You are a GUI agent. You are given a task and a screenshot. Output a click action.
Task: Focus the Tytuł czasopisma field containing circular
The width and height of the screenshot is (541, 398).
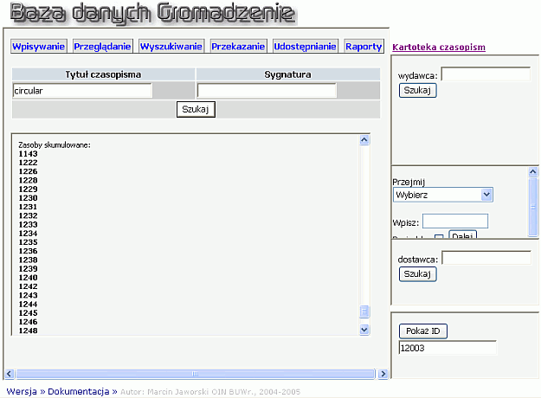click(x=82, y=91)
